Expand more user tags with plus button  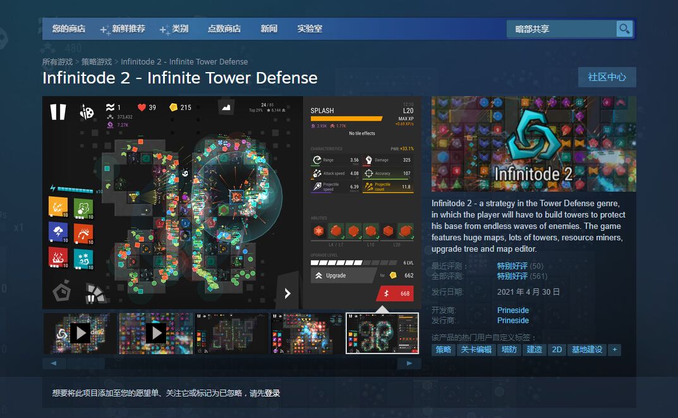click(614, 349)
